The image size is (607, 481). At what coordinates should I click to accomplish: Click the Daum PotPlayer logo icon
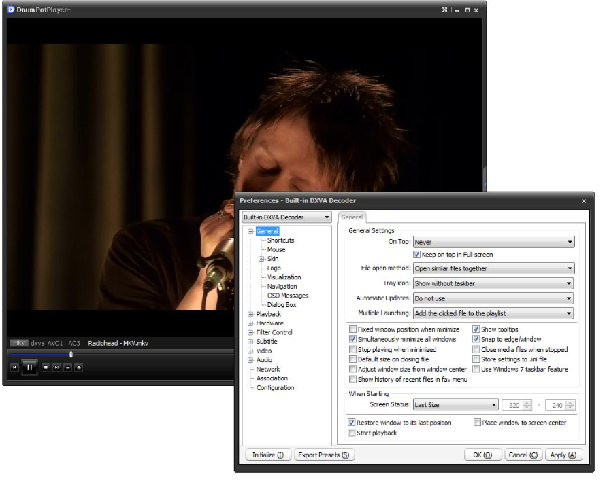(x=11, y=10)
